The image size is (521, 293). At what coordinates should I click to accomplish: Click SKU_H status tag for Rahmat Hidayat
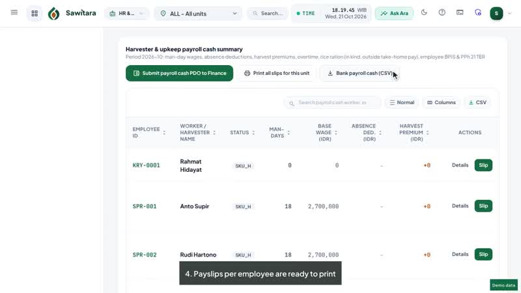tap(243, 166)
